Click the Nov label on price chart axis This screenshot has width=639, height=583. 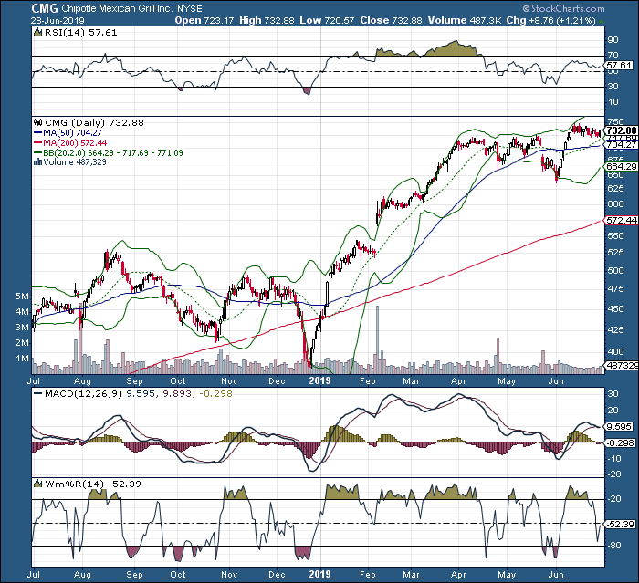[229, 381]
